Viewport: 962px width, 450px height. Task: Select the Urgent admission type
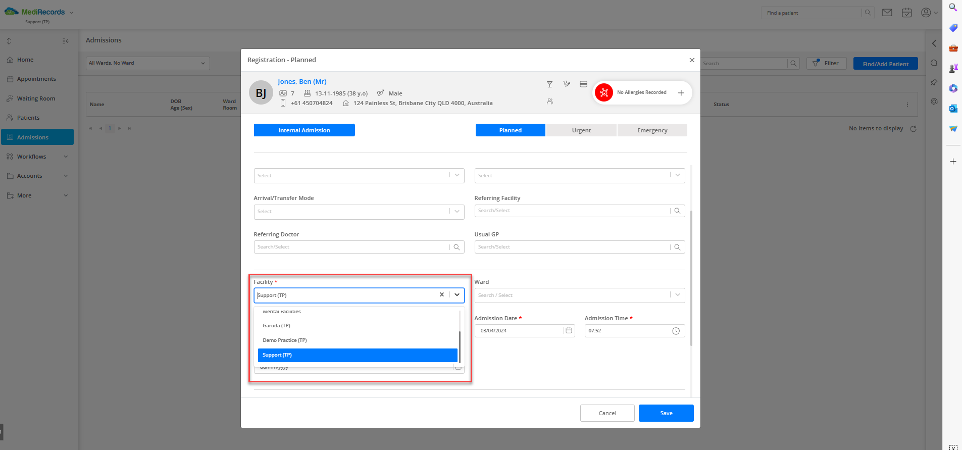pos(581,130)
